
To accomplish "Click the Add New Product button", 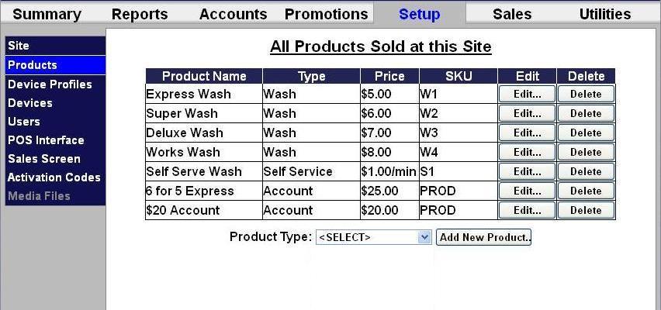I will click(483, 237).
